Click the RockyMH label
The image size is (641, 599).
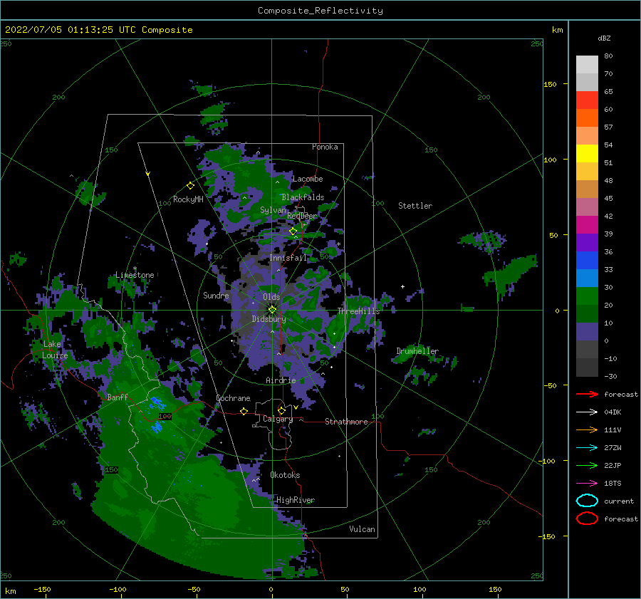pyautogui.click(x=188, y=199)
